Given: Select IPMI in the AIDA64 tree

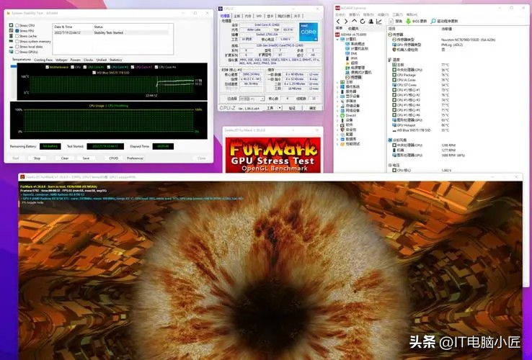Looking at the screenshot, I should (x=351, y=58).
